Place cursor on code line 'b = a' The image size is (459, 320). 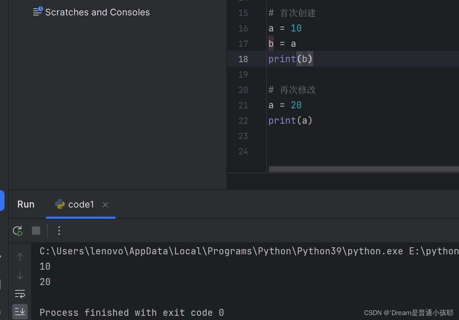pyautogui.click(x=282, y=44)
